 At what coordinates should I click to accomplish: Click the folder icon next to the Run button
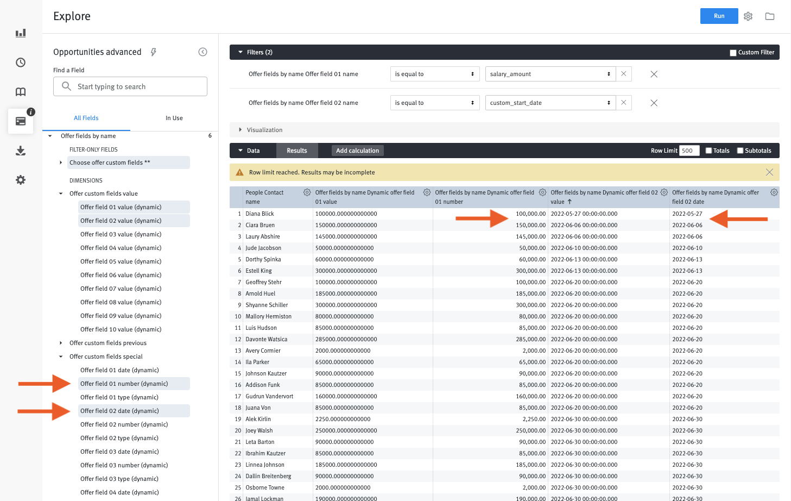tap(769, 16)
